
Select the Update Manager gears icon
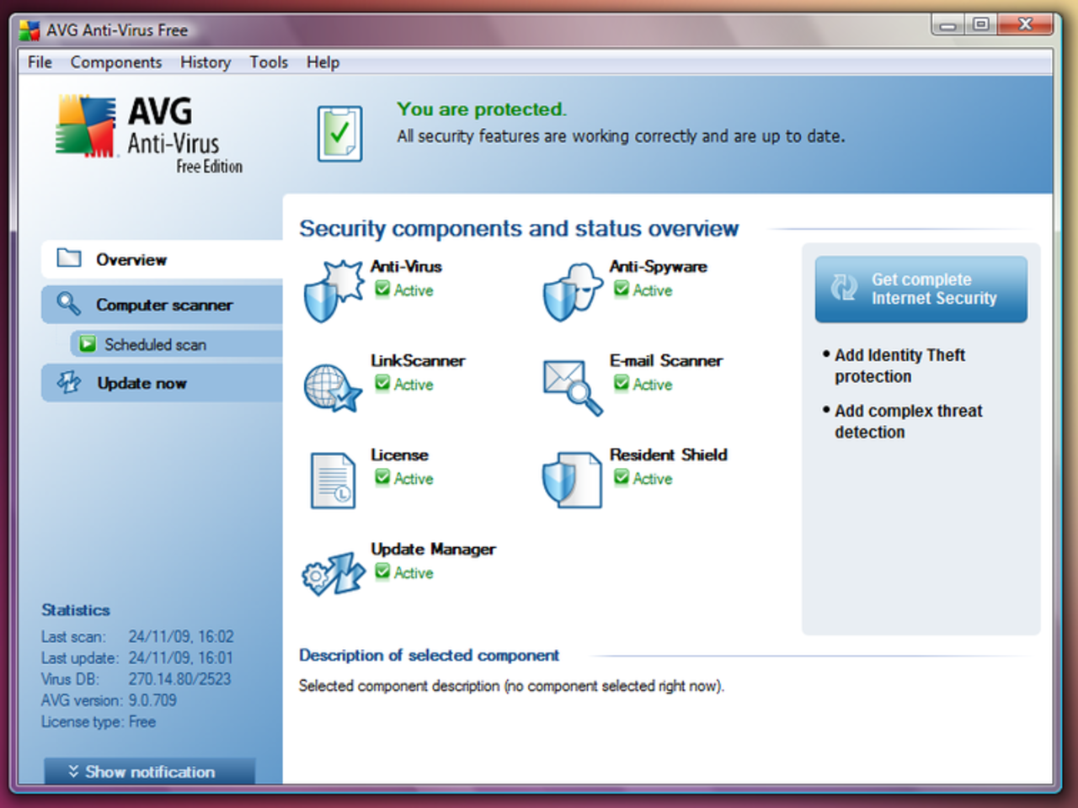[333, 574]
